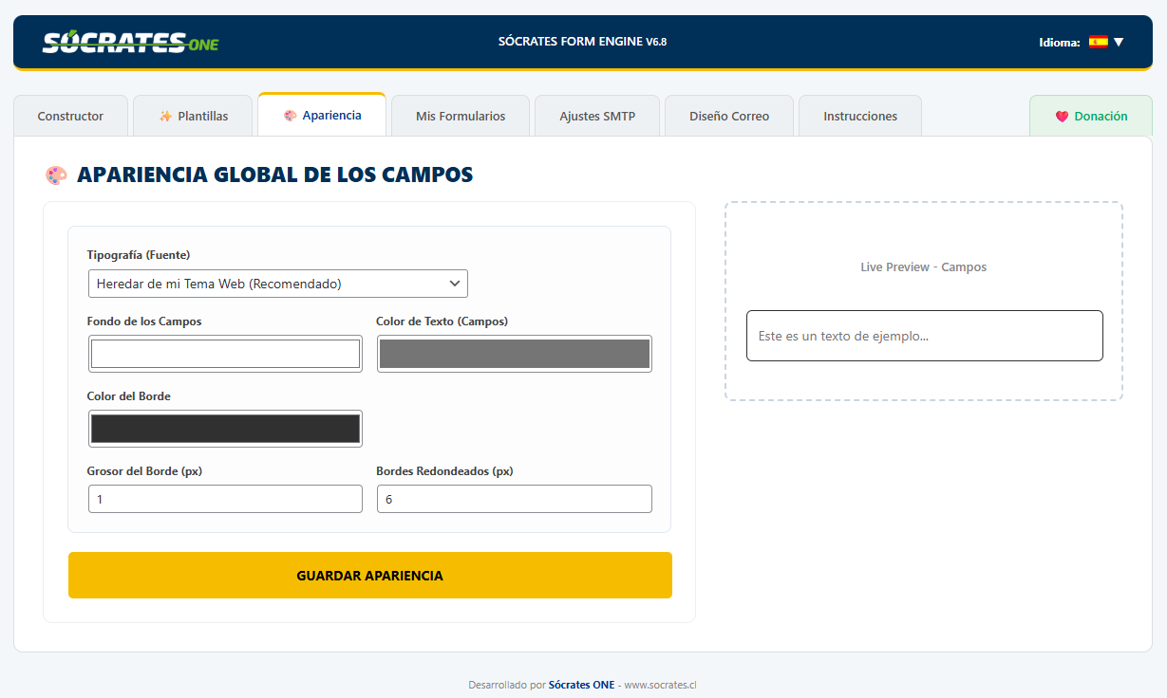Screen dimensions: 1167x698
Task: Click the Spanish flag language icon
Action: coord(1098,42)
